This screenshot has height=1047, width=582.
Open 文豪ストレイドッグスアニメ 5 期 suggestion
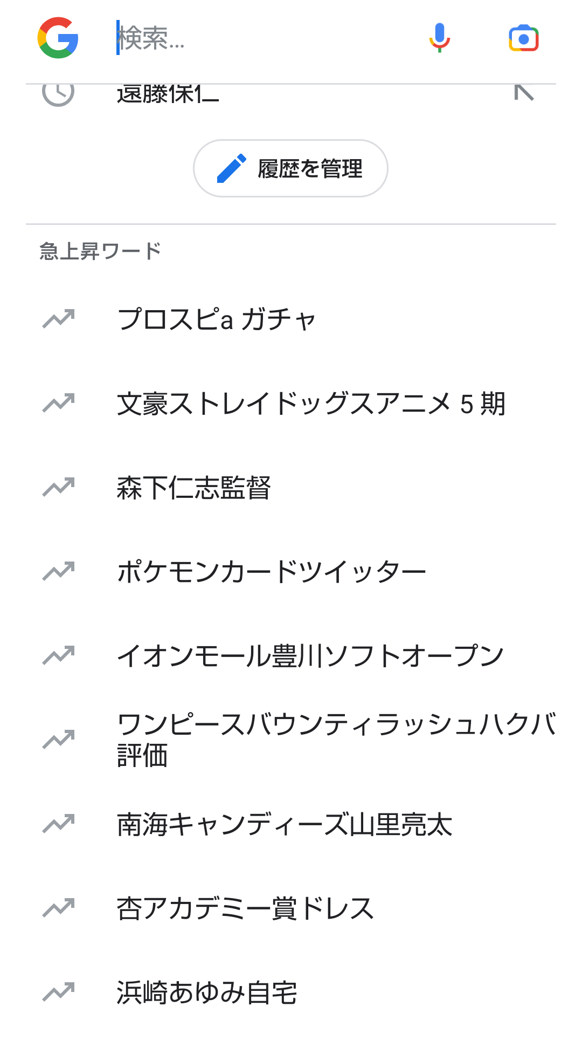point(311,403)
